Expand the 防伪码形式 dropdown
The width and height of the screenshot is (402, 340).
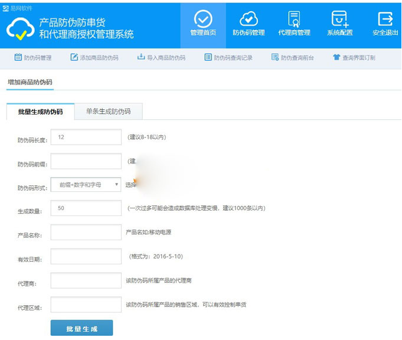86,185
